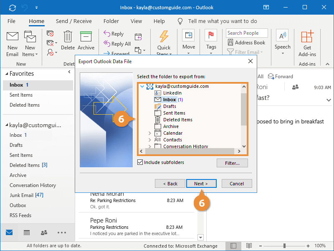Click the Next > button
The height and width of the screenshot is (251, 334).
pyautogui.click(x=201, y=184)
